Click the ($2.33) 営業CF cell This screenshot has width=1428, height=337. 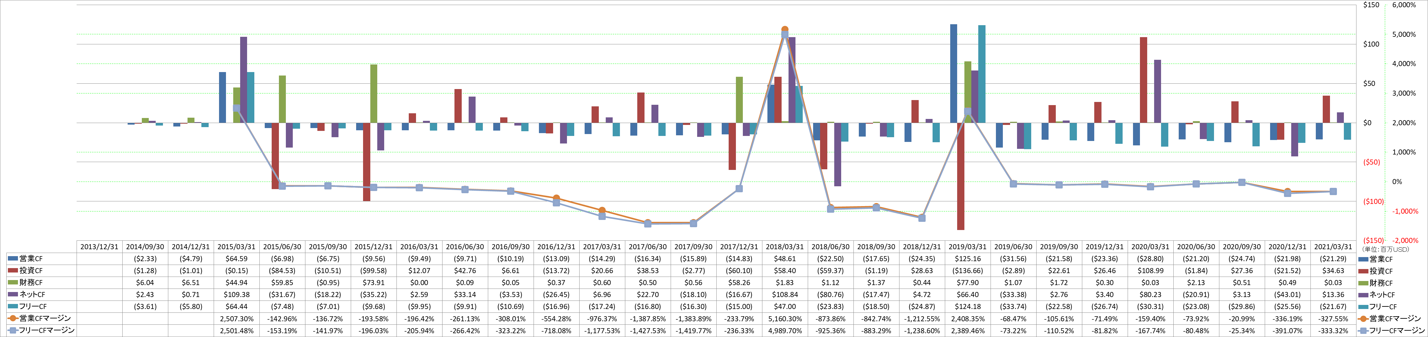[145, 259]
